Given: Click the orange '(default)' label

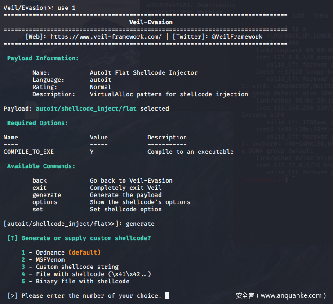Looking at the screenshot, I should coord(84,253).
